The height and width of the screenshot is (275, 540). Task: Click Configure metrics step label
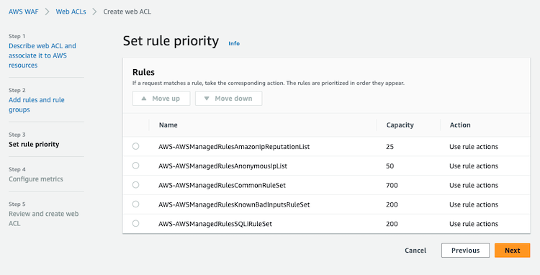coord(36,179)
